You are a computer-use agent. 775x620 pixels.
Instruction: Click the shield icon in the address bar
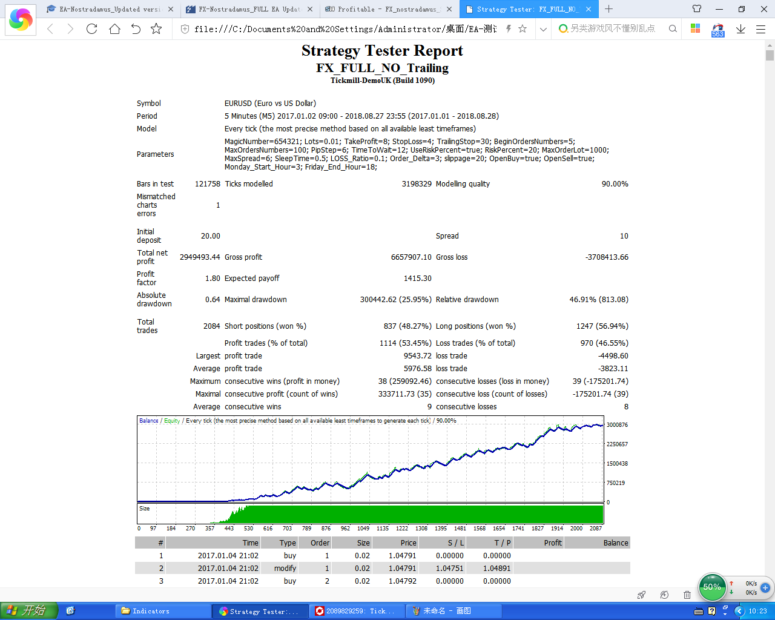[185, 29]
